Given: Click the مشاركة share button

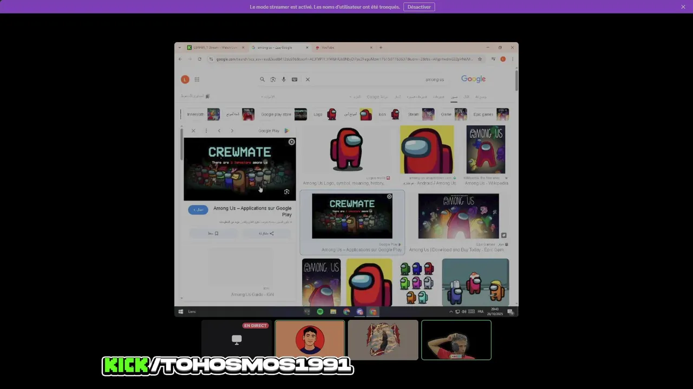Looking at the screenshot, I should 266,233.
